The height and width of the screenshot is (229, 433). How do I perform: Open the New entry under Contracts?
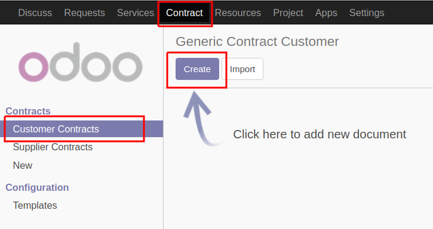23,166
